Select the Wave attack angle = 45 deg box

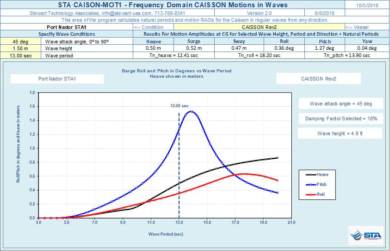(x=341, y=104)
